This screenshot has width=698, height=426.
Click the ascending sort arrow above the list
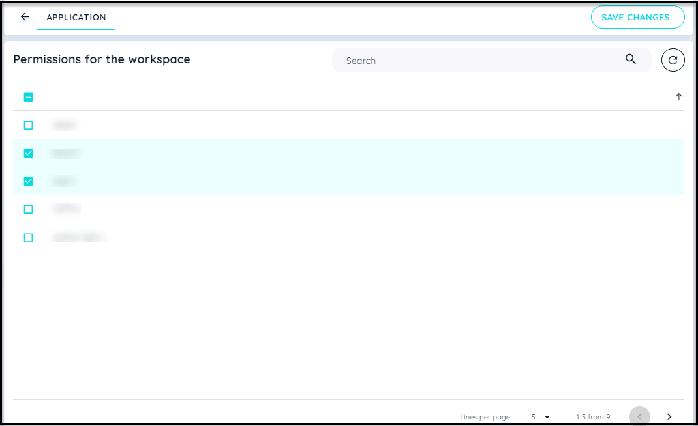678,96
